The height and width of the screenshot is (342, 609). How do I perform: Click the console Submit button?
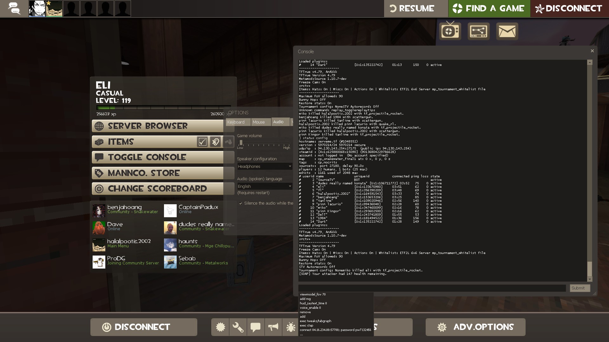tap(580, 288)
